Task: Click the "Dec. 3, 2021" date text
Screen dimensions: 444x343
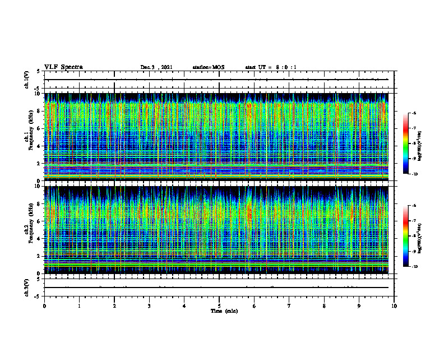Action: [x=156, y=67]
